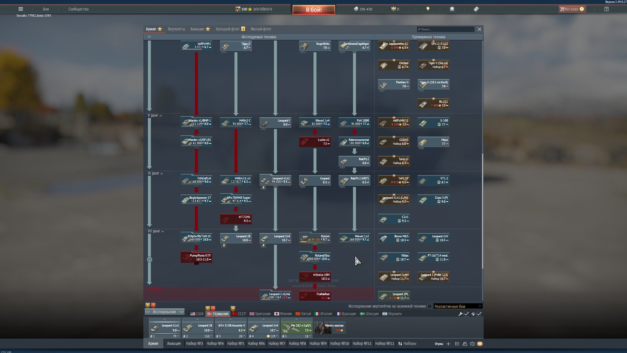Open the hamburger main menu
The image size is (627, 353).
tap(21, 9)
